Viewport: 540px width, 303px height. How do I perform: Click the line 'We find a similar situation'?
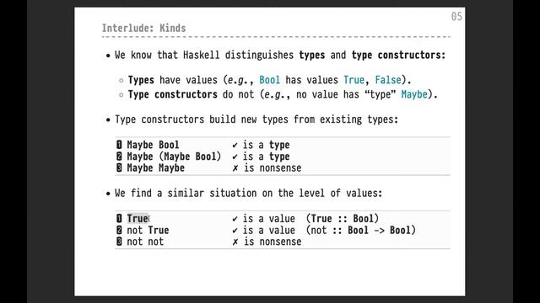click(248, 193)
